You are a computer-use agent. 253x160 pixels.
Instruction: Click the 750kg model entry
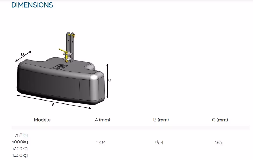pos(21,135)
